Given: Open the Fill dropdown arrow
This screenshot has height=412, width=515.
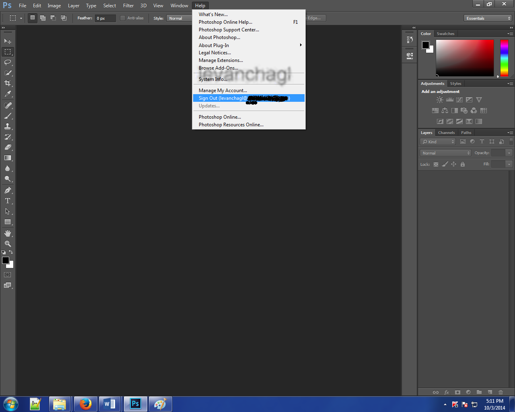Looking at the screenshot, I should tap(509, 164).
